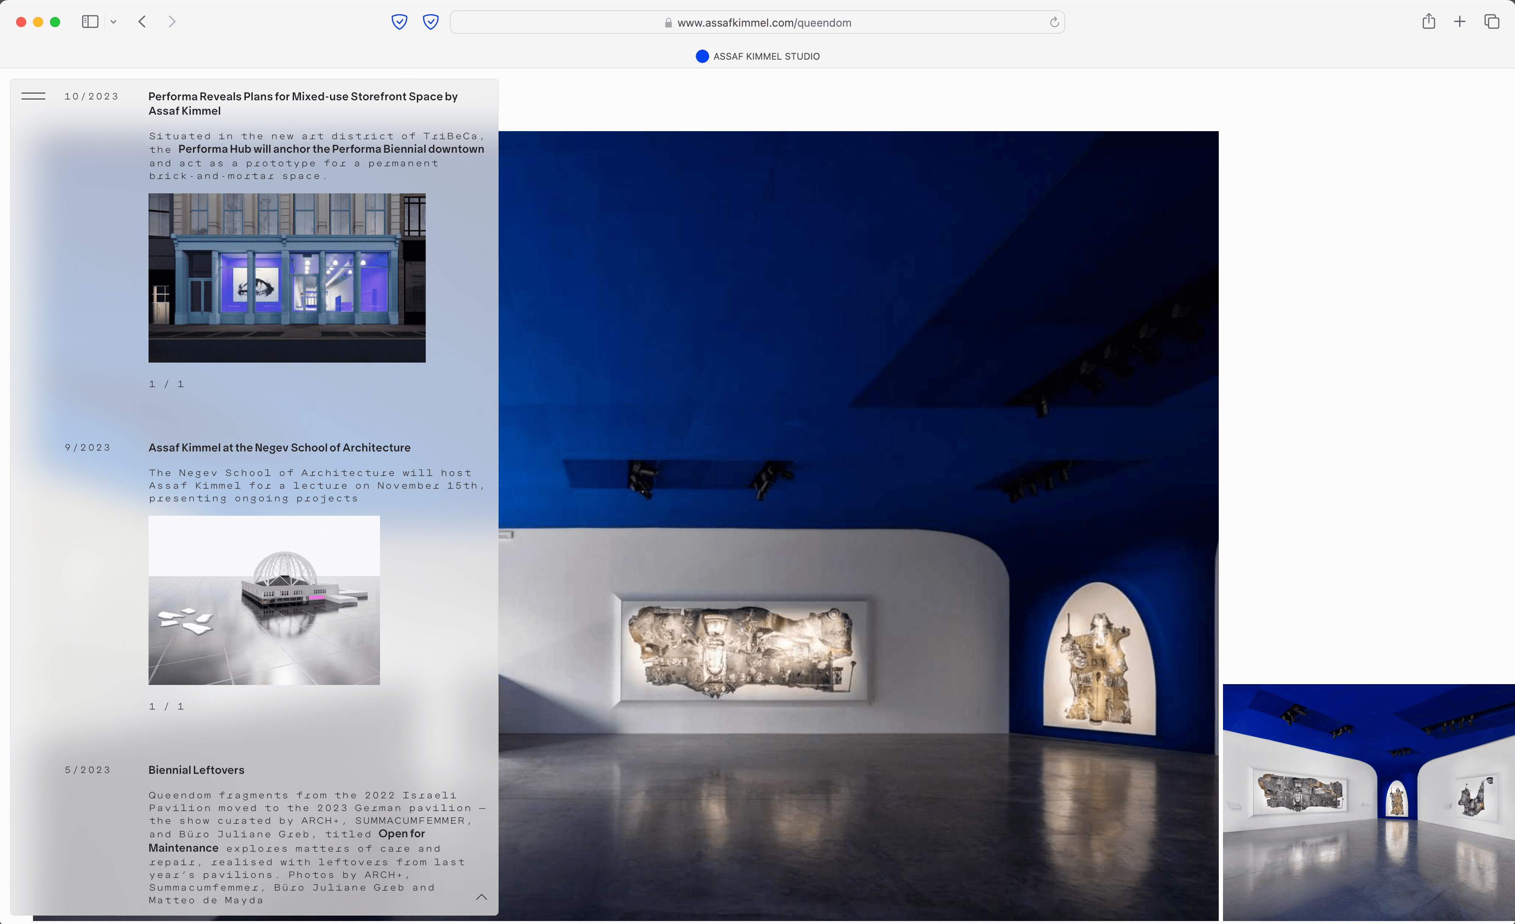Click the Performa storefront rendering thumbnail

coord(286,278)
